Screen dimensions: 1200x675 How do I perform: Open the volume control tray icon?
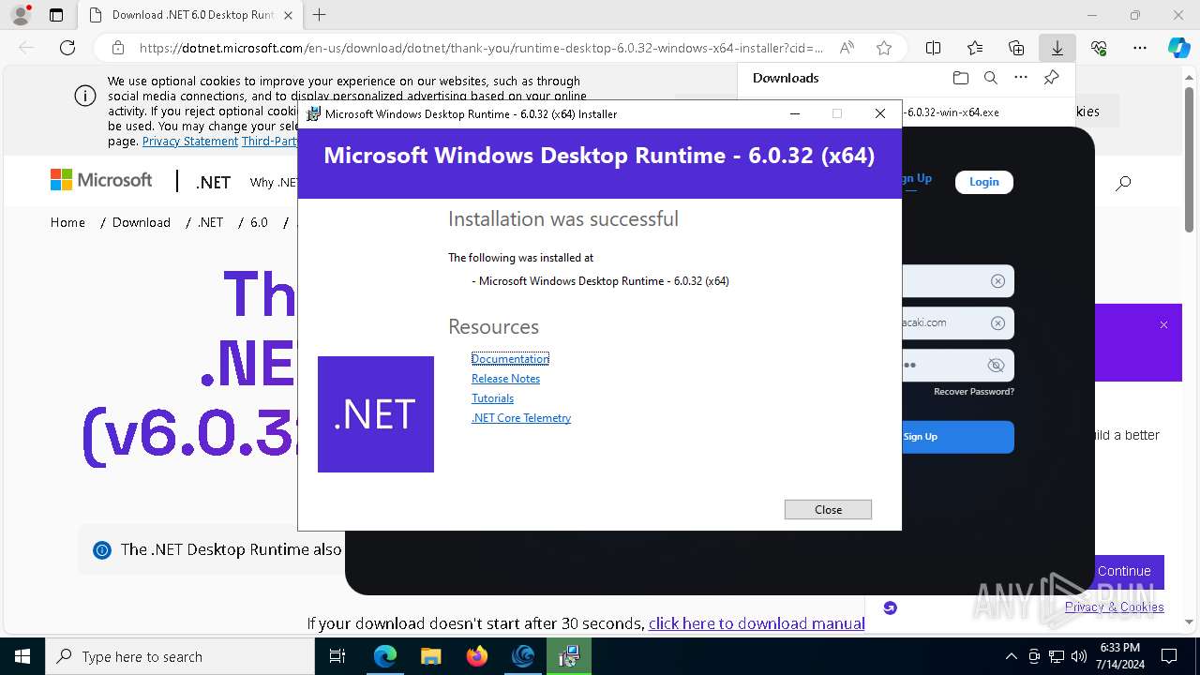pos(1079,656)
